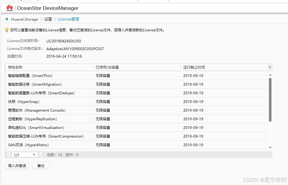Image resolution: width=288 pixels, height=185 pixels.
Task: Click the 导入并激活 button
Action: tap(17, 166)
